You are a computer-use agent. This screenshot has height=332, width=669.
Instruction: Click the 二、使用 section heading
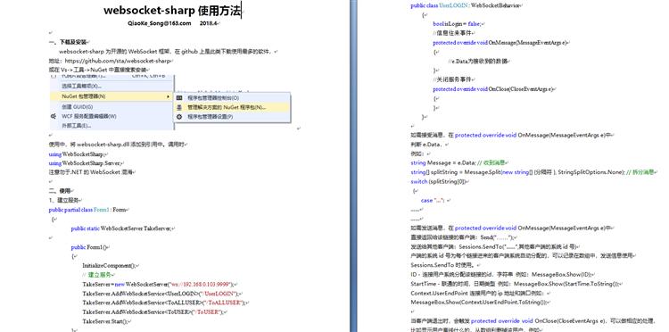(59, 191)
